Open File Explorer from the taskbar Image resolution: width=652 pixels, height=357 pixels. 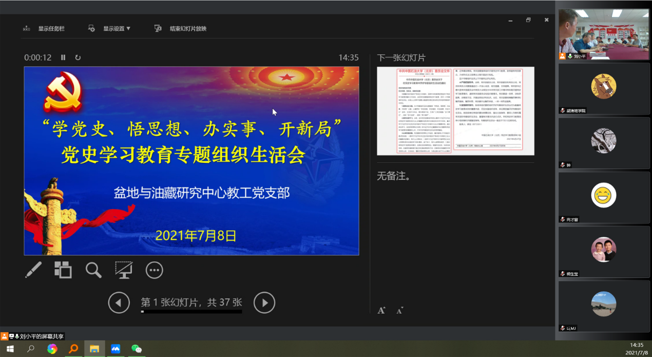(x=94, y=349)
